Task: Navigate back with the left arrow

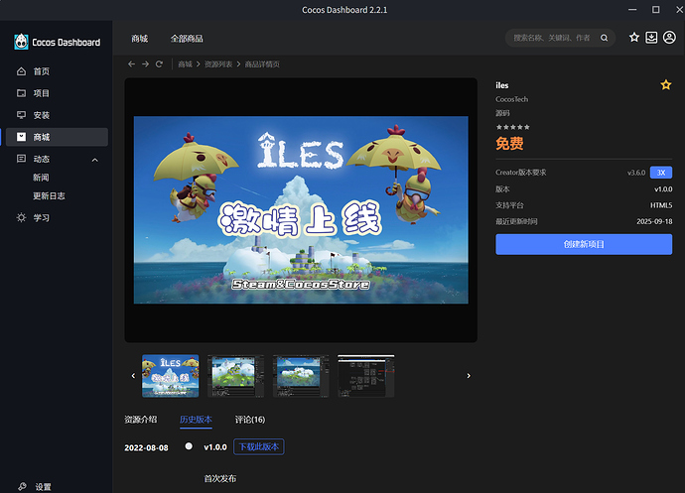Action: [131, 64]
